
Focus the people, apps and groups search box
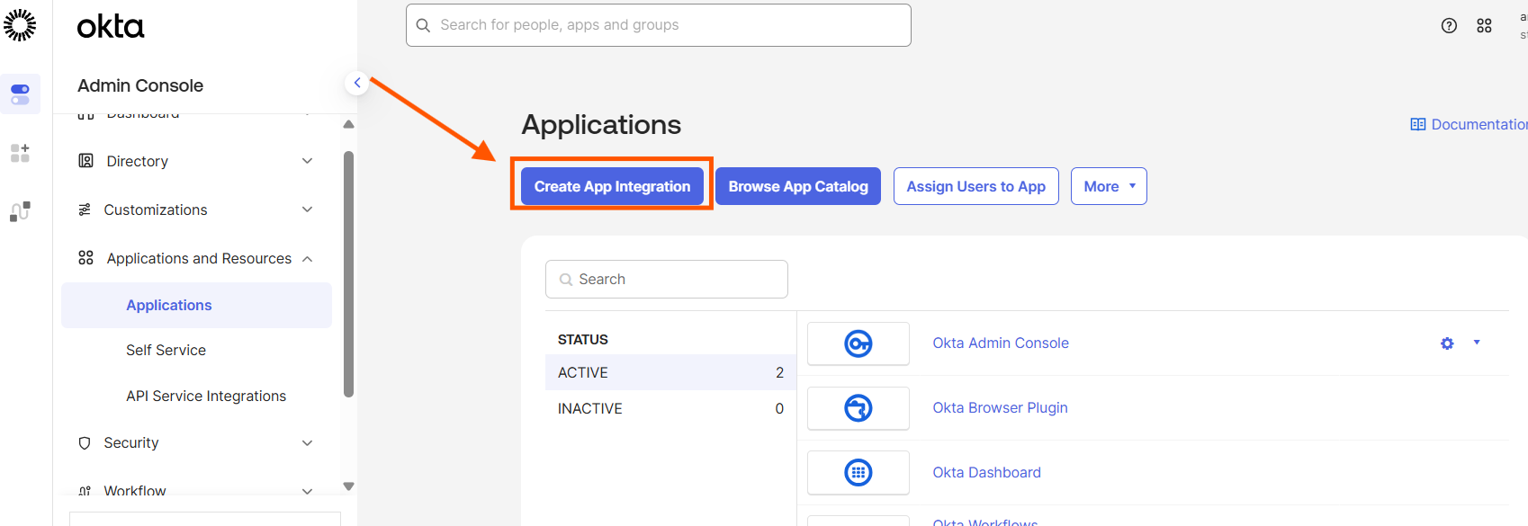(659, 25)
